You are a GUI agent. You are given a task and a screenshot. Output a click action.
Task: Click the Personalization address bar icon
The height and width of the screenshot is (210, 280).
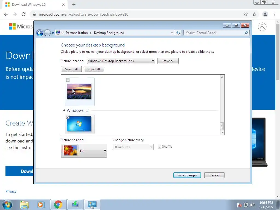tap(58, 33)
